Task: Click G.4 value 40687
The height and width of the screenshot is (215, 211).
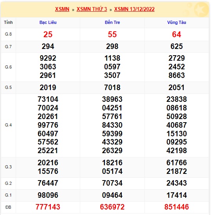Action: pos(177,125)
